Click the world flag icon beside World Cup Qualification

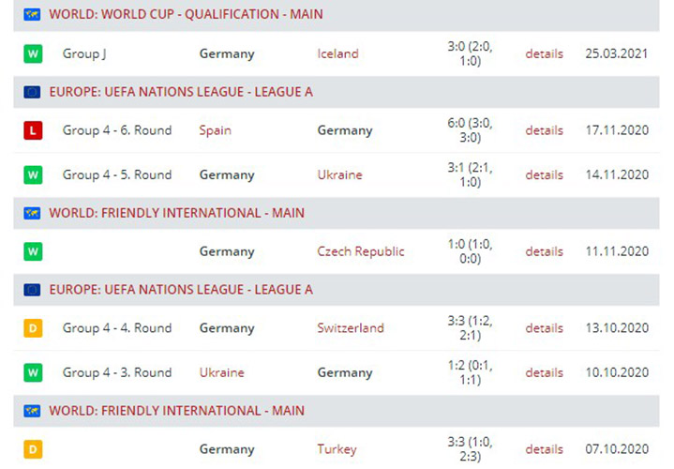32,15
